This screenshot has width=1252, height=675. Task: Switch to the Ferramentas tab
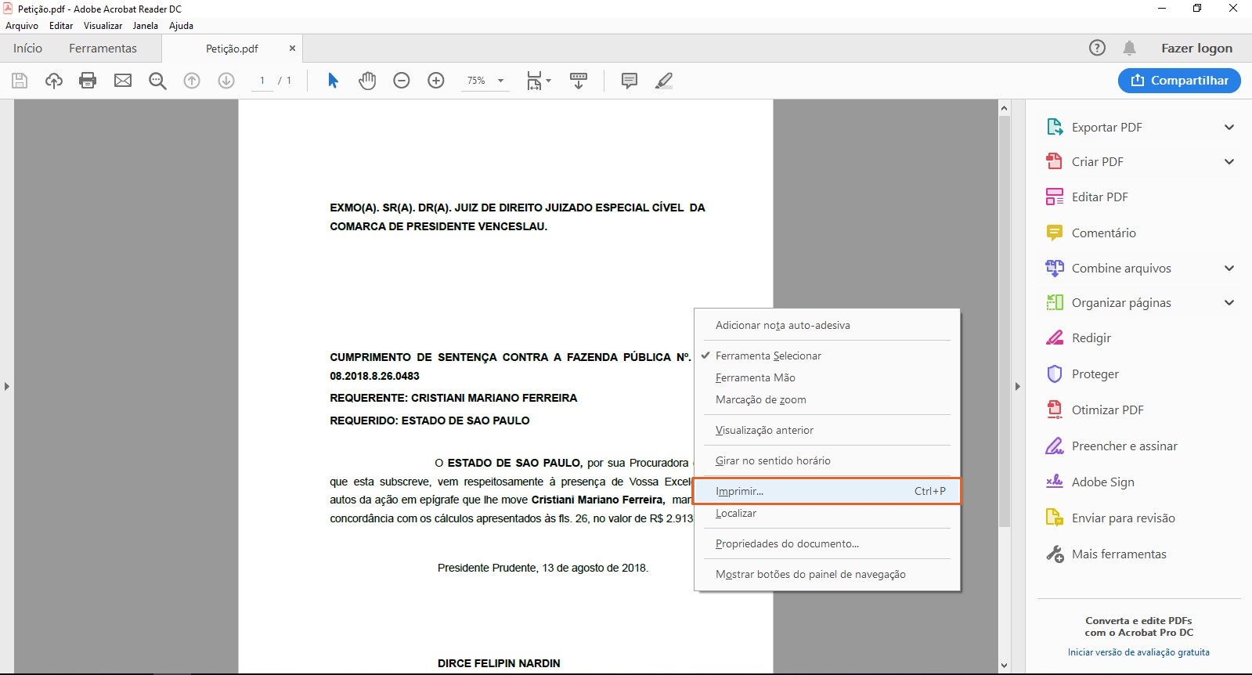click(x=103, y=48)
